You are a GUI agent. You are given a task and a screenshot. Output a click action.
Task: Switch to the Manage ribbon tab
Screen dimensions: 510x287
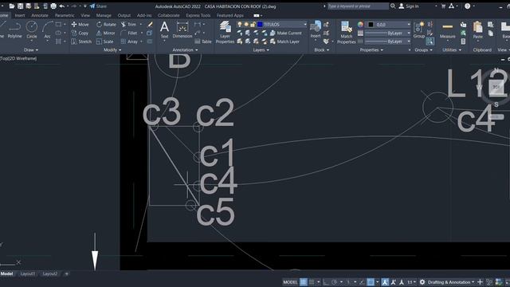click(104, 15)
